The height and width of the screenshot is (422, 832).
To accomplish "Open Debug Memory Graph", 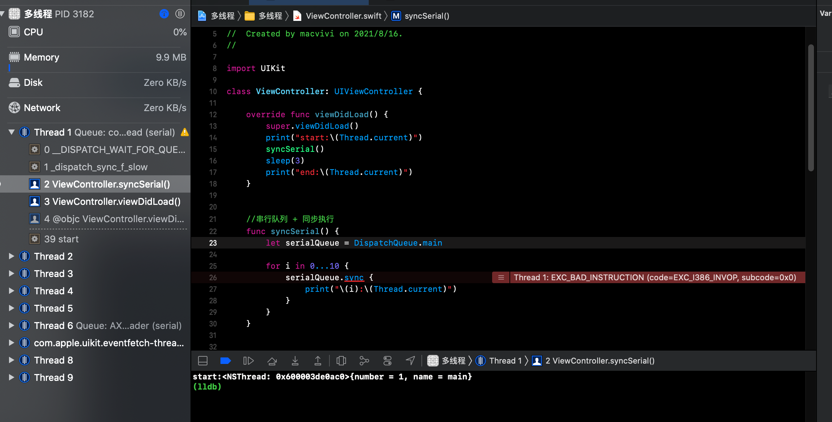I will pos(364,361).
